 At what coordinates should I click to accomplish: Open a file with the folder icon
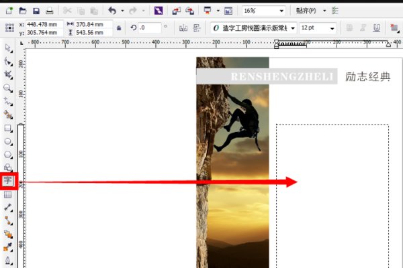(22, 11)
